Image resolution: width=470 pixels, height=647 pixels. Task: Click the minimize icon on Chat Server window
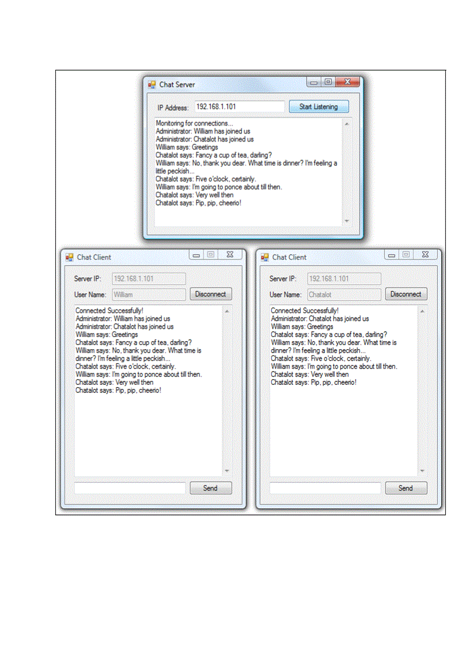[313, 82]
